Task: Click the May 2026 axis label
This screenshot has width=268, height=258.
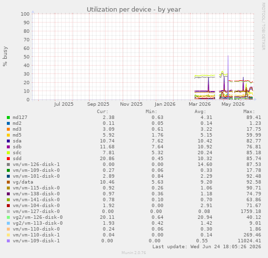Action: pos(233,104)
